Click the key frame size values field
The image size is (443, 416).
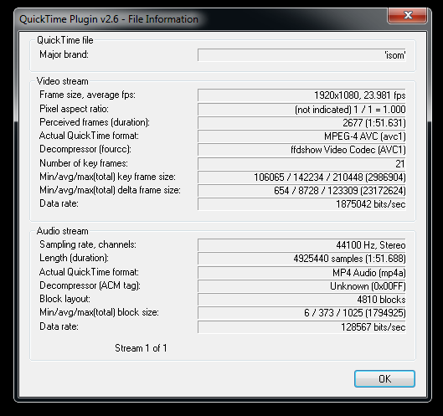tap(301, 177)
